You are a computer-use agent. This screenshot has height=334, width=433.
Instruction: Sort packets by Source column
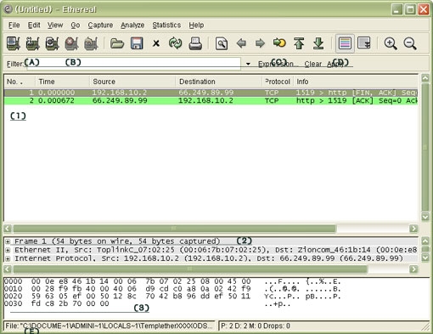(132, 82)
